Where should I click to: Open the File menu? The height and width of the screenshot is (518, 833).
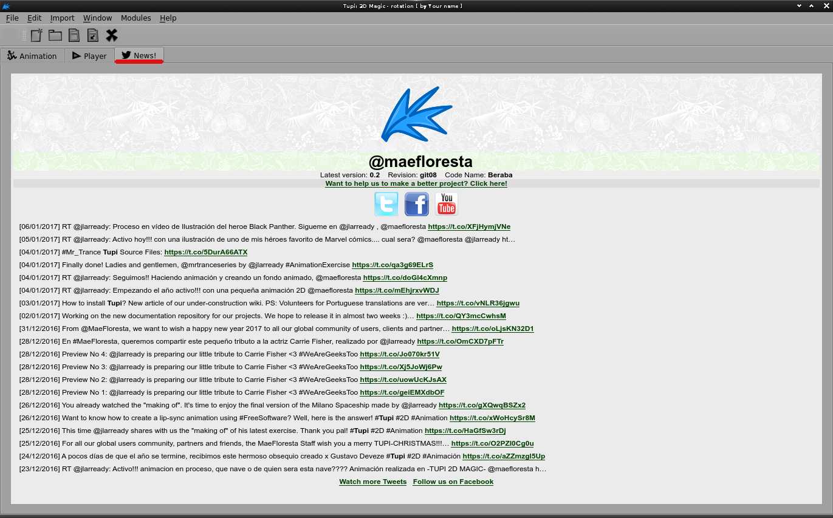(12, 18)
